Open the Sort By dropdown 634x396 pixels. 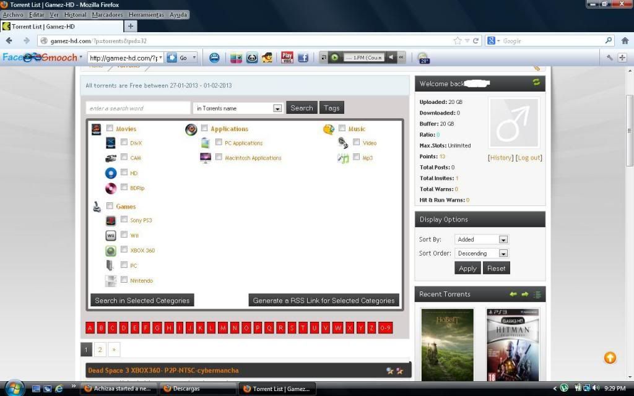click(481, 239)
